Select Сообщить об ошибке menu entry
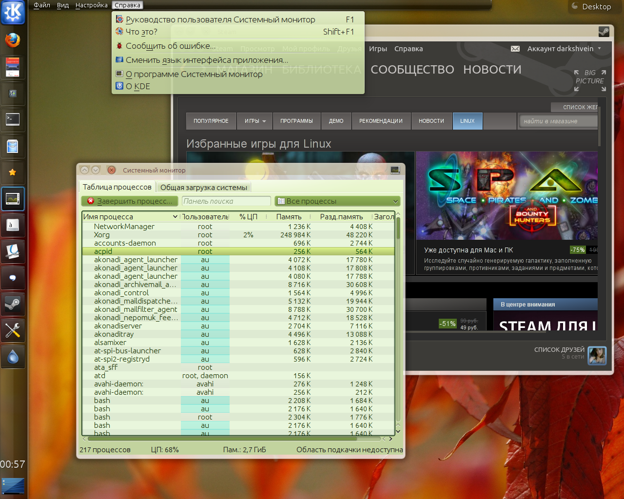The height and width of the screenshot is (499, 624). pyautogui.click(x=238, y=46)
